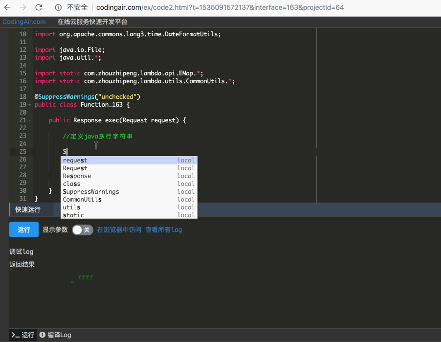
Task: Select 'CommonUtils' autocomplete entry
Action: [x=82, y=200]
